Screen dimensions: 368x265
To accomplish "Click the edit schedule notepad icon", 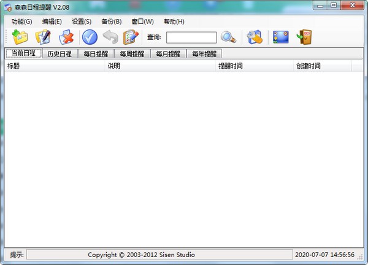I will [x=43, y=37].
